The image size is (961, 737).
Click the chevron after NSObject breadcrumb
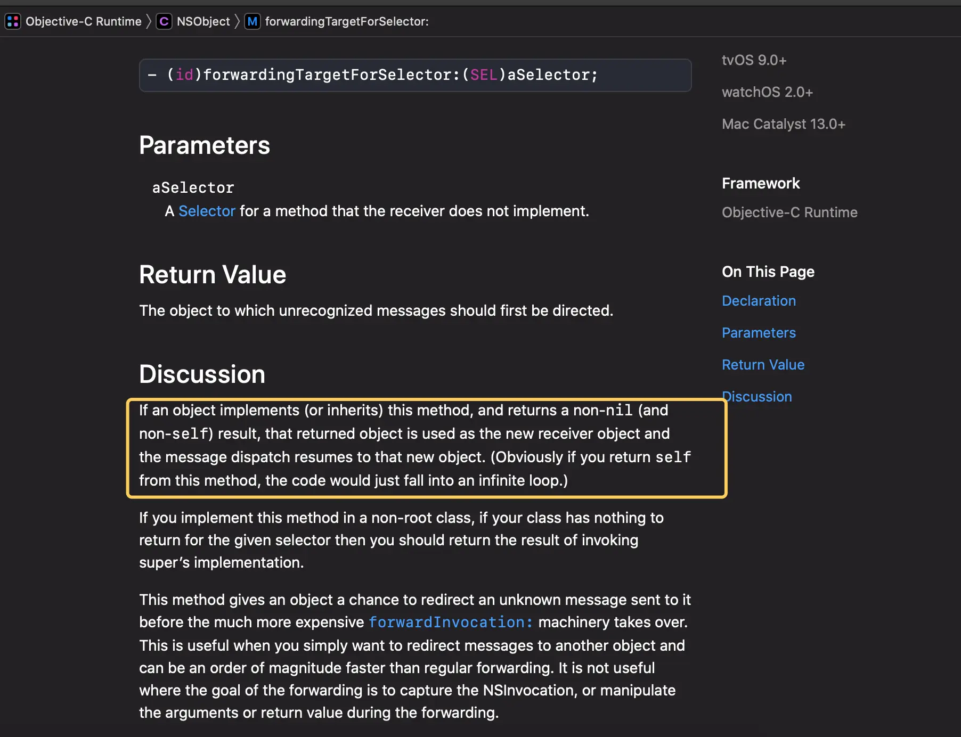tap(238, 21)
